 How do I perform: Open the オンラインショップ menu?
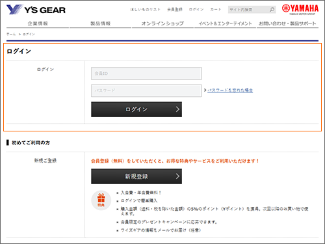pos(162,23)
